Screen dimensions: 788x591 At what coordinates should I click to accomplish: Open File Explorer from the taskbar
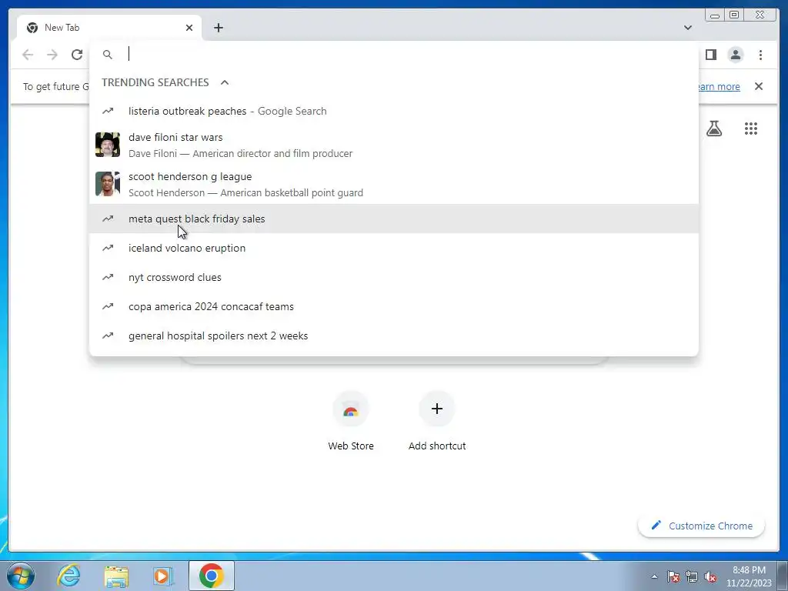(x=116, y=576)
